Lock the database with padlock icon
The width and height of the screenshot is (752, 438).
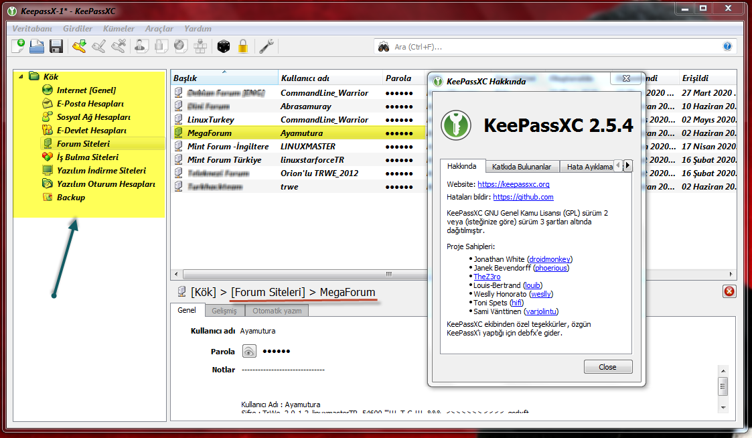[243, 46]
